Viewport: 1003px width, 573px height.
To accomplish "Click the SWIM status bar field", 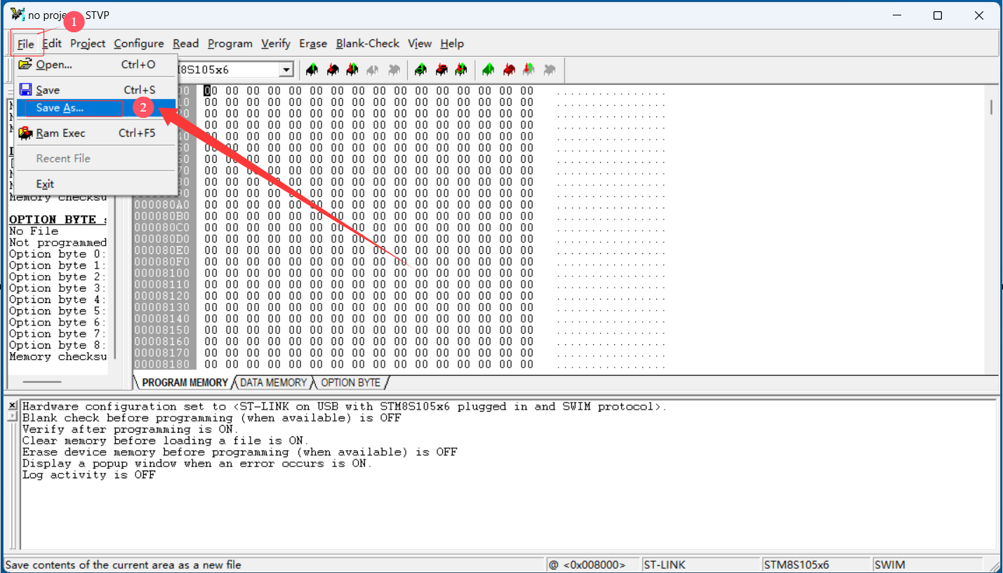I will 928,565.
